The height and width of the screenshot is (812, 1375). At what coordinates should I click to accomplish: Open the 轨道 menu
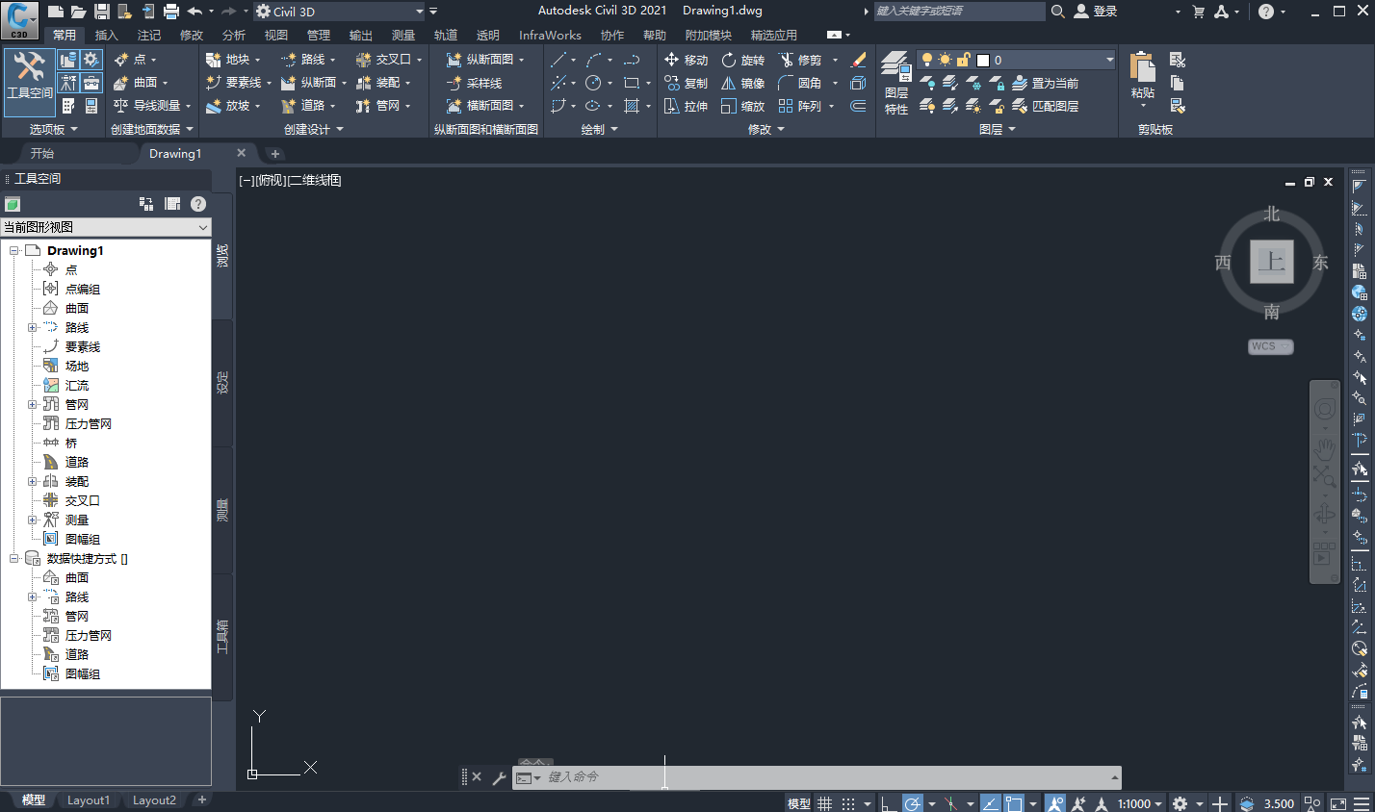pyautogui.click(x=445, y=35)
